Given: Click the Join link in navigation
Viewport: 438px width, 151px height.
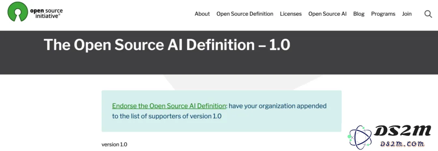Looking at the screenshot, I should (407, 14).
